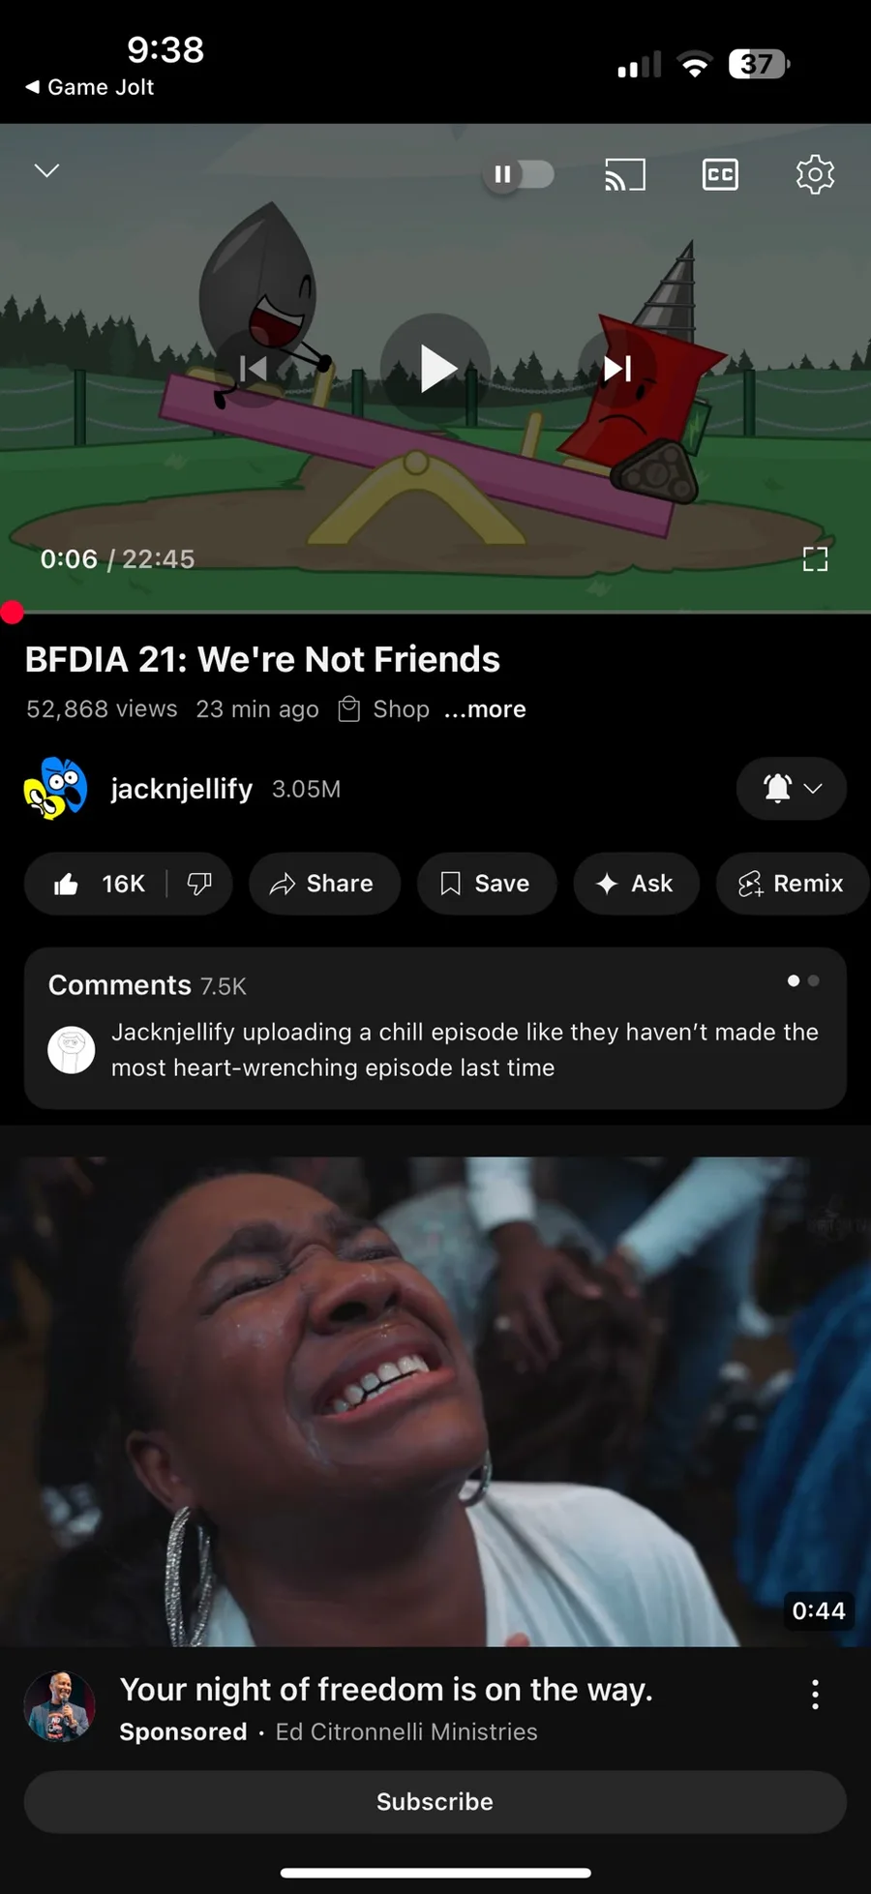Click the red progress bar scrubber
The height and width of the screenshot is (1894, 871).
[x=12, y=612]
